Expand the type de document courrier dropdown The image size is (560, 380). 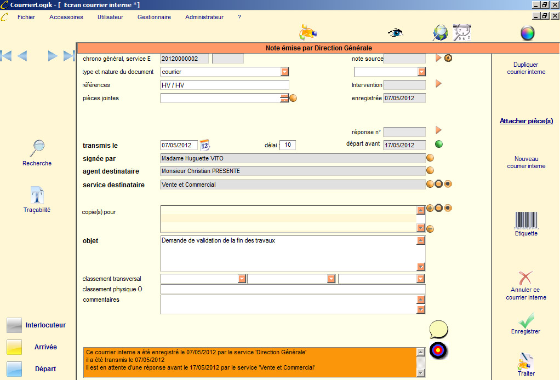point(284,72)
